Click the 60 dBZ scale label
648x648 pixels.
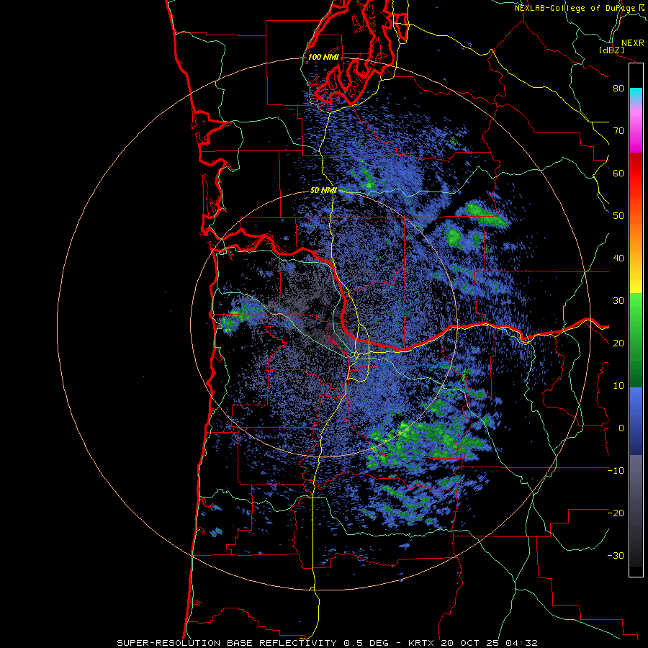(x=618, y=173)
